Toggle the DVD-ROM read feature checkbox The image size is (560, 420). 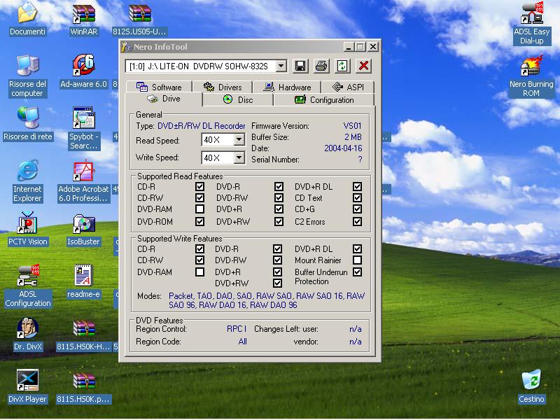199,221
